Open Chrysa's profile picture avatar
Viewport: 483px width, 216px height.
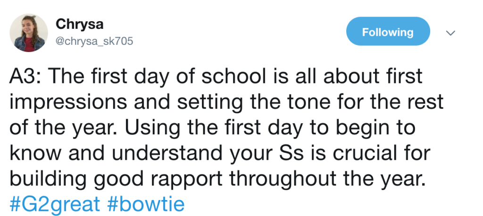(29, 33)
